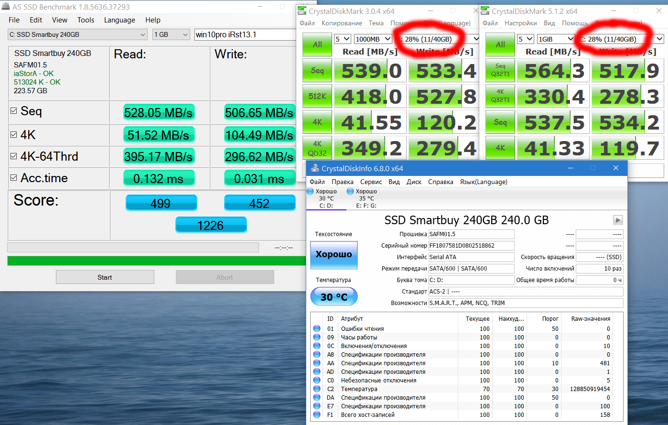
Task: Select the E: F: G: disk status circle
Action: (350, 192)
